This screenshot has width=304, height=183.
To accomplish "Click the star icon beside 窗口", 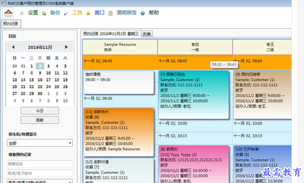I will pos(88,13).
